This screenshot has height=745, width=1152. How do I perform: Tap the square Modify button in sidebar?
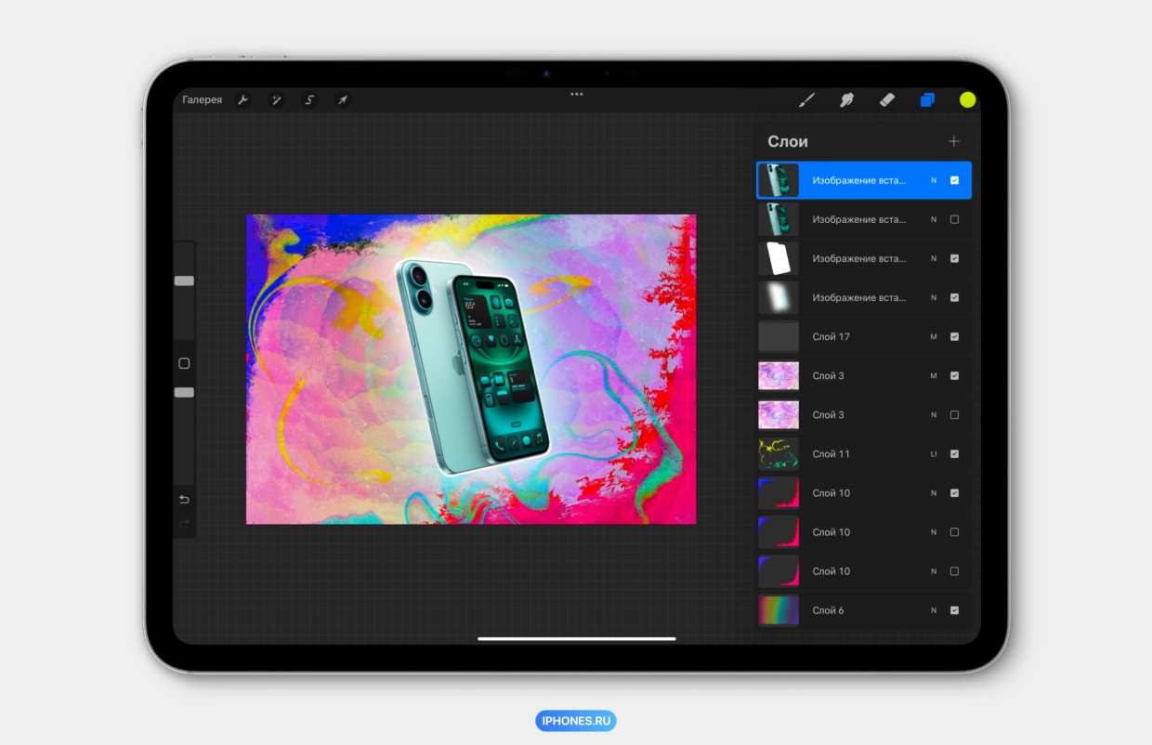coord(184,363)
